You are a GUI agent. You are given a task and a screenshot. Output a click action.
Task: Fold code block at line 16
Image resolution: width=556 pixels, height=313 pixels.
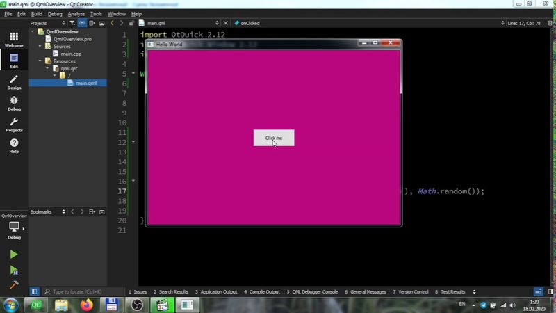133,181
